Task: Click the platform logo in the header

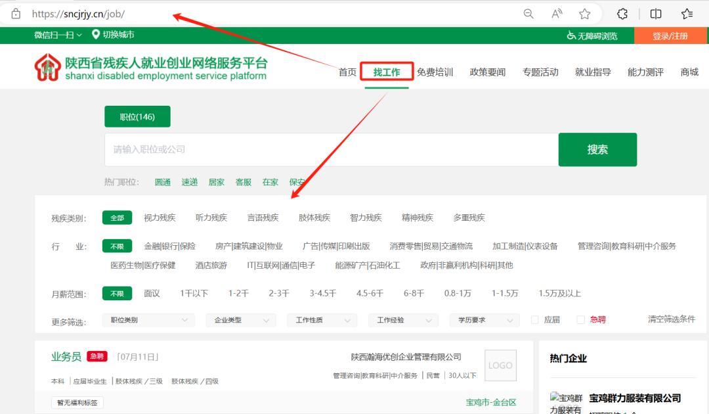Action: coord(47,67)
